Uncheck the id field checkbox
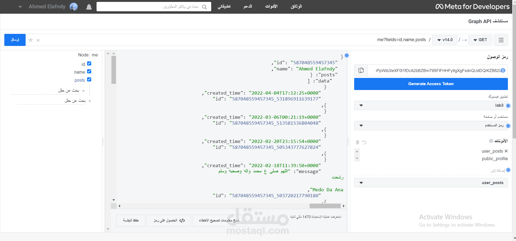516x241 pixels. [89, 64]
